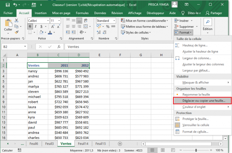Merge and center cells icon
The image size is (232, 153).
point(86,26)
